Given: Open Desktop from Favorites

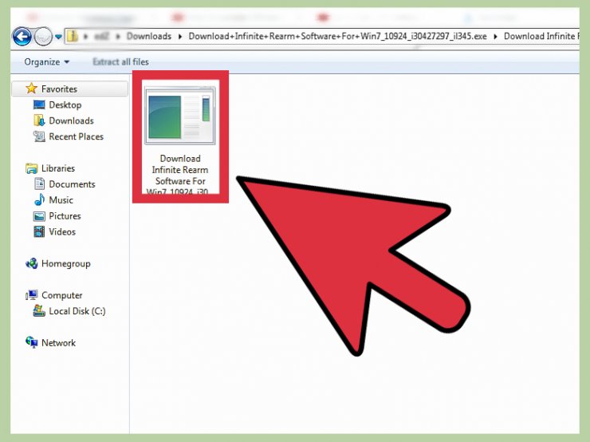Looking at the screenshot, I should 65,105.
